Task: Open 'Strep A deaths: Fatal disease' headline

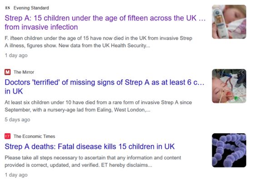Action: pyautogui.click(x=90, y=146)
